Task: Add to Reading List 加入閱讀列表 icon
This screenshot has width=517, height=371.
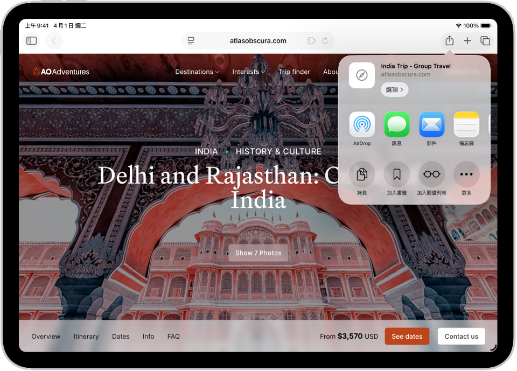Action: (431, 174)
